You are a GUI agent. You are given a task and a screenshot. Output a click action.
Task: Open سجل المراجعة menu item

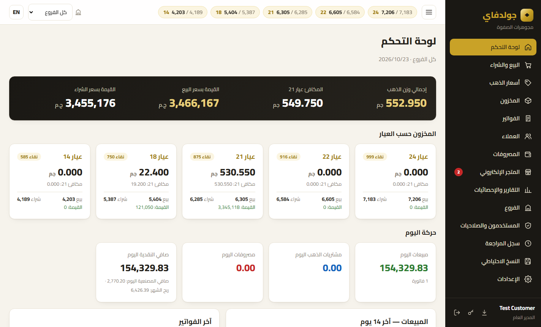coord(493,243)
